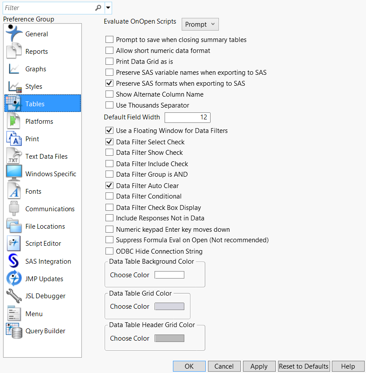Enable Prompt to save when closing summary tables
The height and width of the screenshot is (373, 366).
109,39
